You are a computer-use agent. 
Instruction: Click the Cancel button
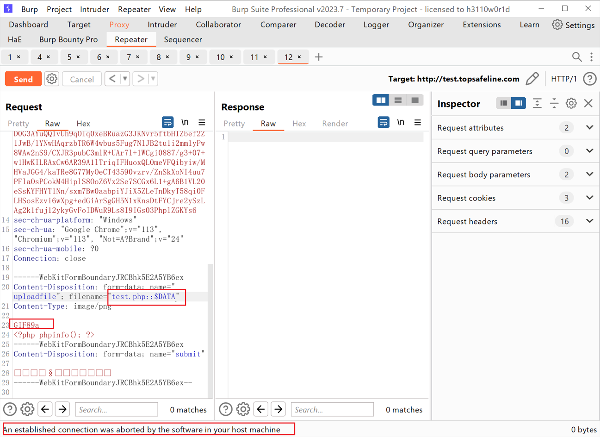pos(82,79)
